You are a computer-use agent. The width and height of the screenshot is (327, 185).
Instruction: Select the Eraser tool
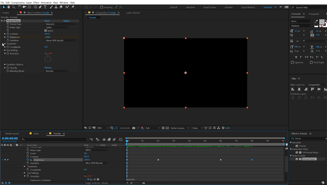[x=61, y=7]
